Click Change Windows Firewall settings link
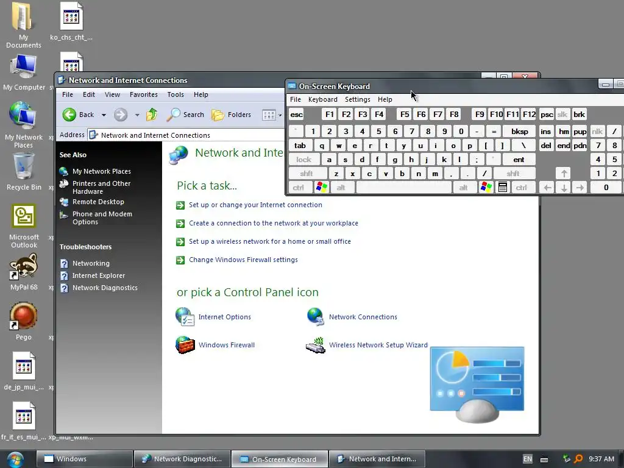624x468 pixels. pos(243,260)
